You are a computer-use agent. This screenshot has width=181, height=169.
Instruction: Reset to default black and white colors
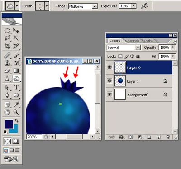tap(5, 132)
